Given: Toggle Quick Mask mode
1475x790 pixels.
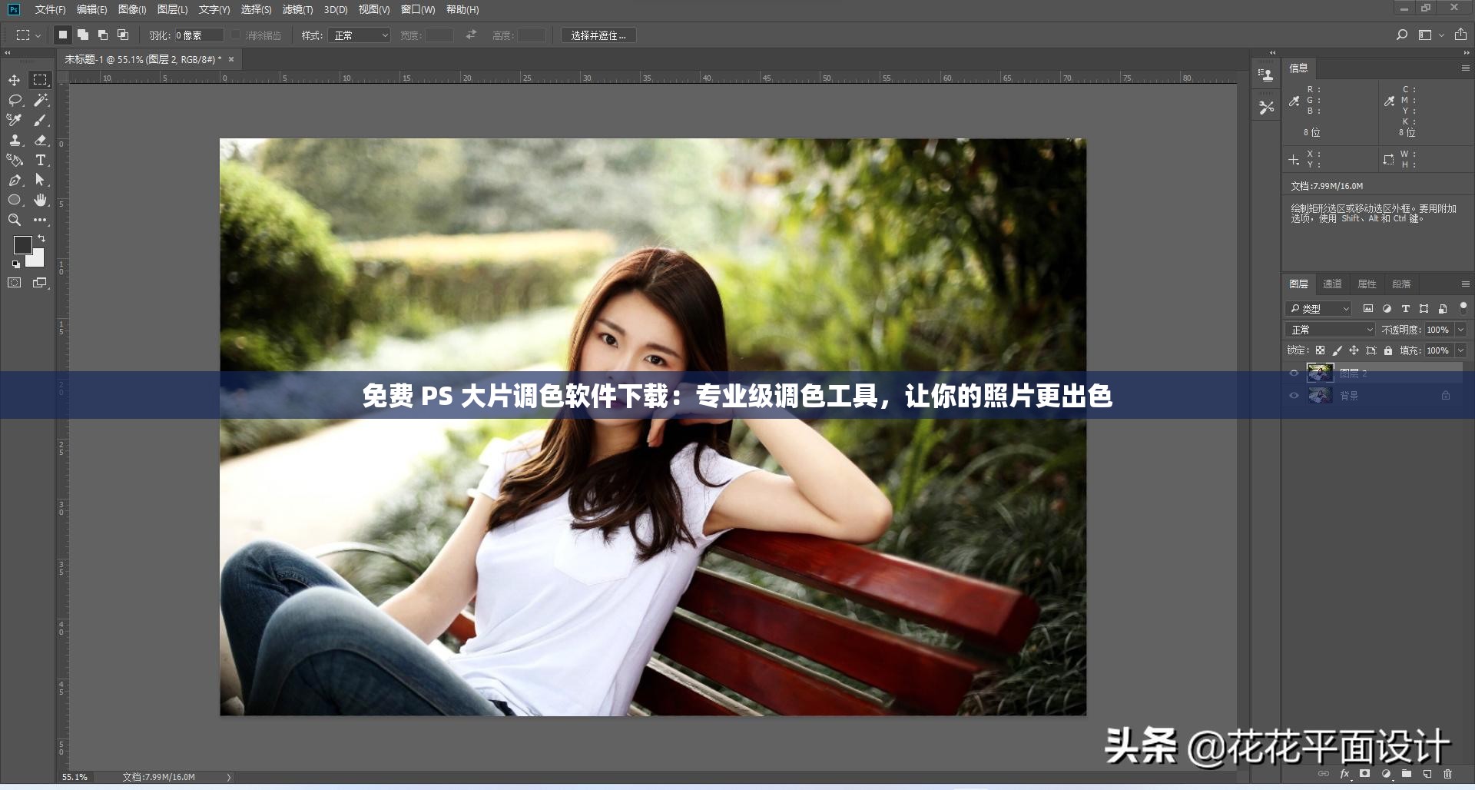Looking at the screenshot, I should tap(15, 283).
